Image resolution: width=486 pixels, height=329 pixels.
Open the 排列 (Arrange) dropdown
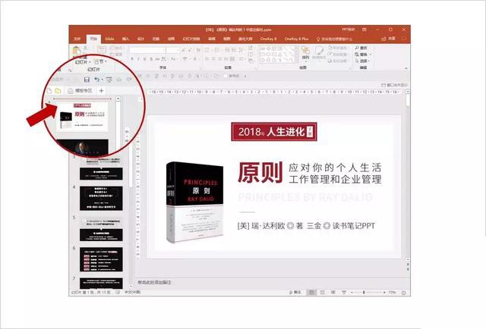[x=305, y=53]
